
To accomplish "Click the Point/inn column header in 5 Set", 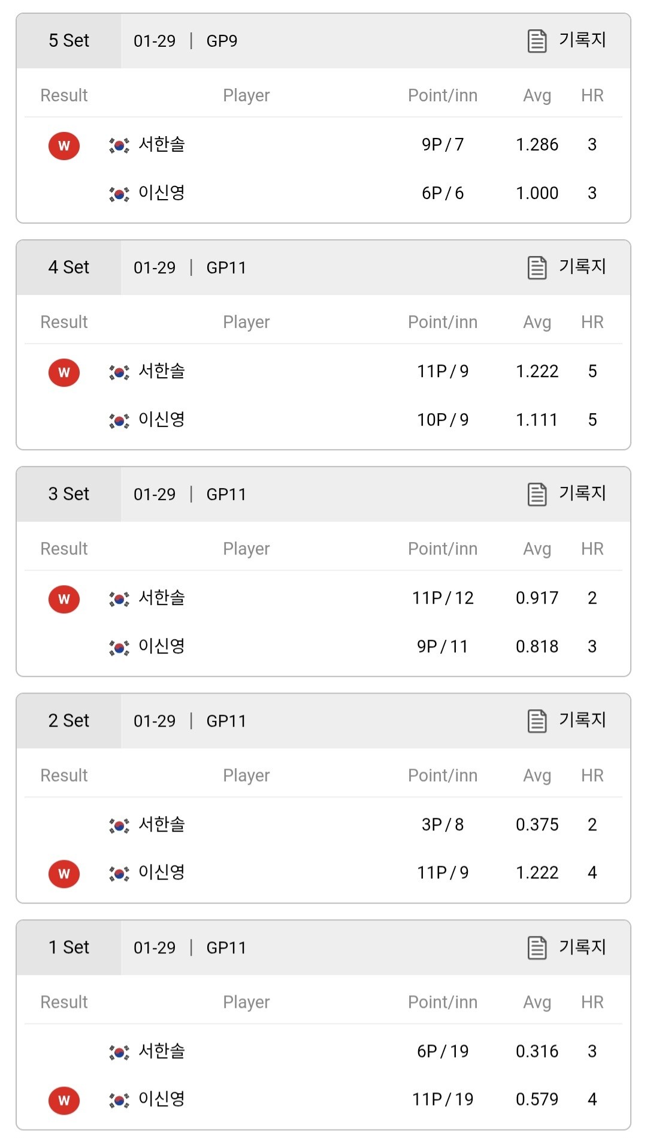I will [443, 95].
